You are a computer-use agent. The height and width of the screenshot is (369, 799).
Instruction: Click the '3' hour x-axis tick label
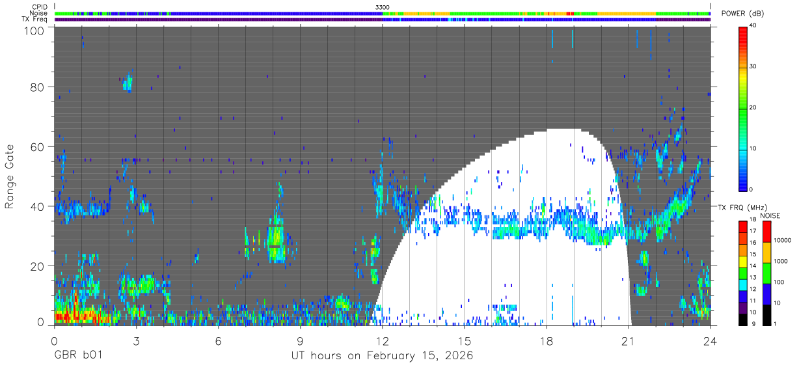(x=136, y=341)
